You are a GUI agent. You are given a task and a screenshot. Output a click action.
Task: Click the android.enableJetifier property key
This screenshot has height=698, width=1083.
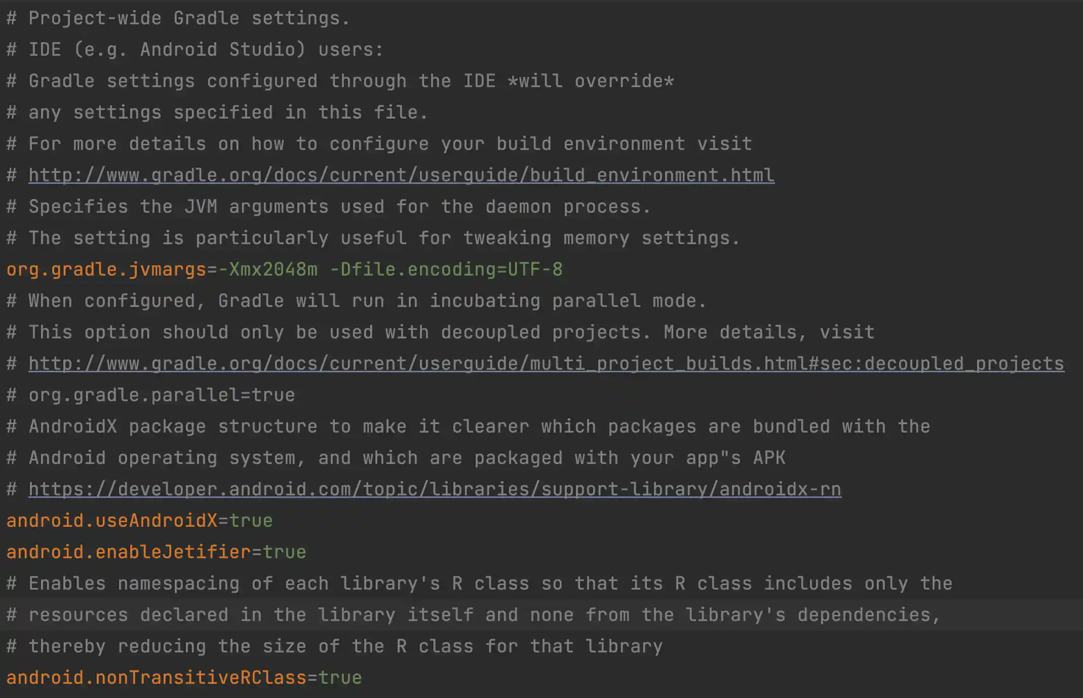tap(128, 552)
